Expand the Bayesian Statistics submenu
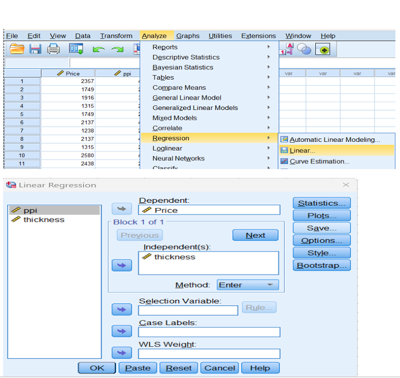400x378 pixels. pyautogui.click(x=209, y=67)
